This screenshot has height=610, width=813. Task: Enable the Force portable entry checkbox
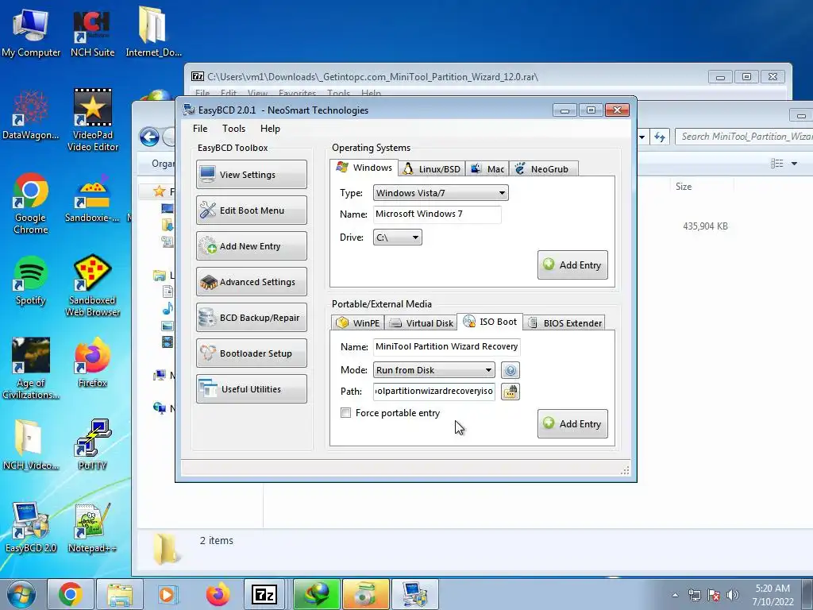click(345, 413)
